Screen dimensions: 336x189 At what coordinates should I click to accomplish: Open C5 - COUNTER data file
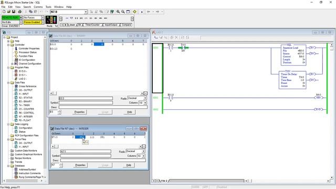[26, 109]
